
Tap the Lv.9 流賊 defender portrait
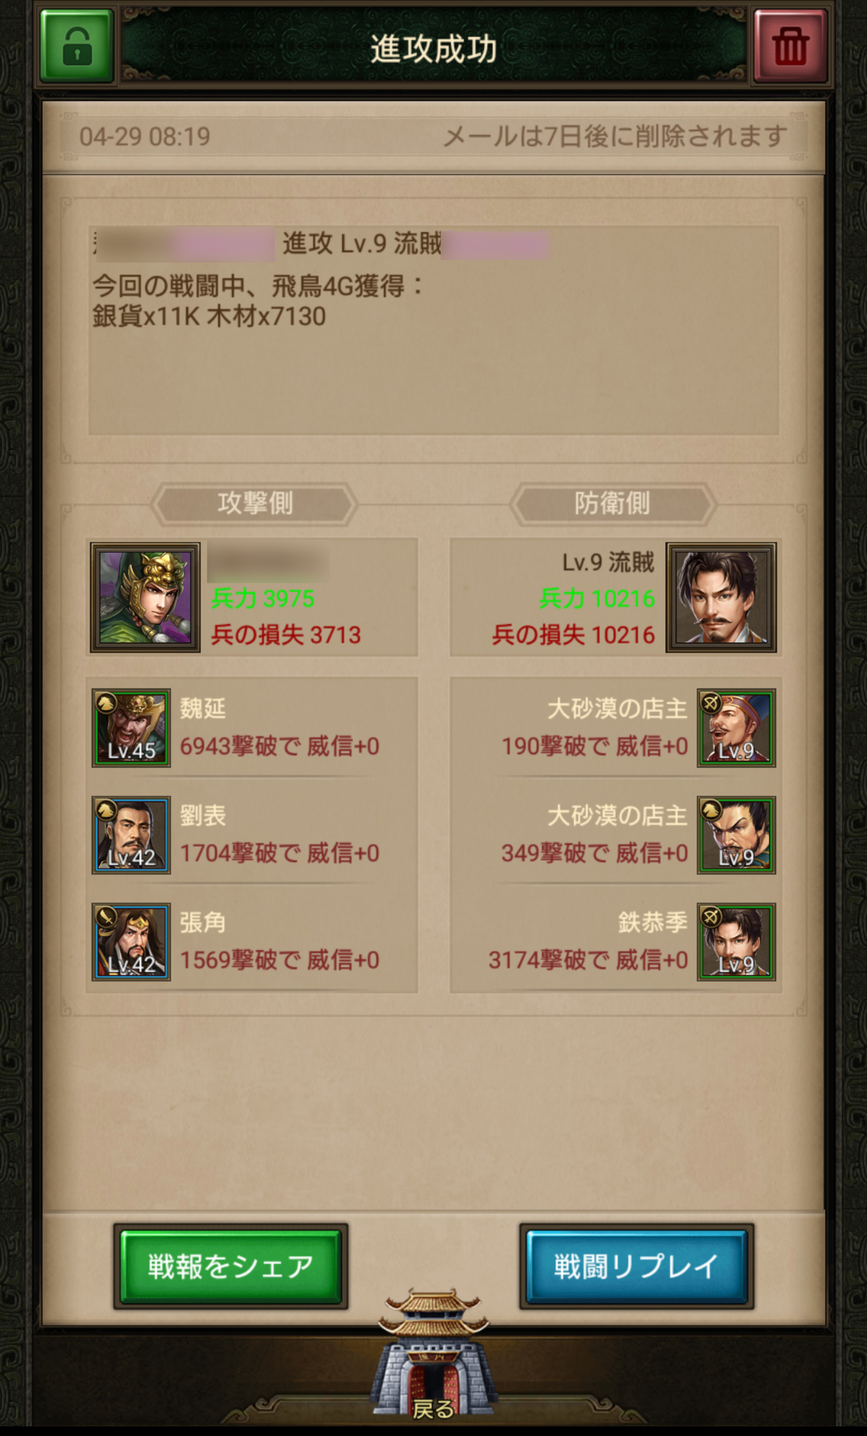[721, 598]
